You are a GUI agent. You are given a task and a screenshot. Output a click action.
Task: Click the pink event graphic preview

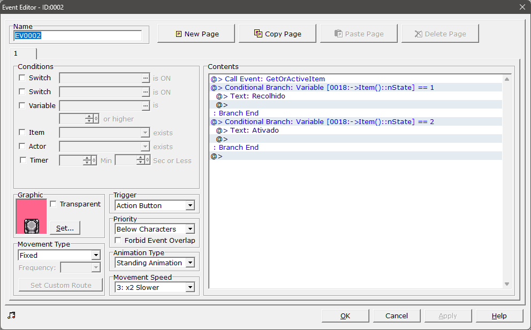point(32,217)
